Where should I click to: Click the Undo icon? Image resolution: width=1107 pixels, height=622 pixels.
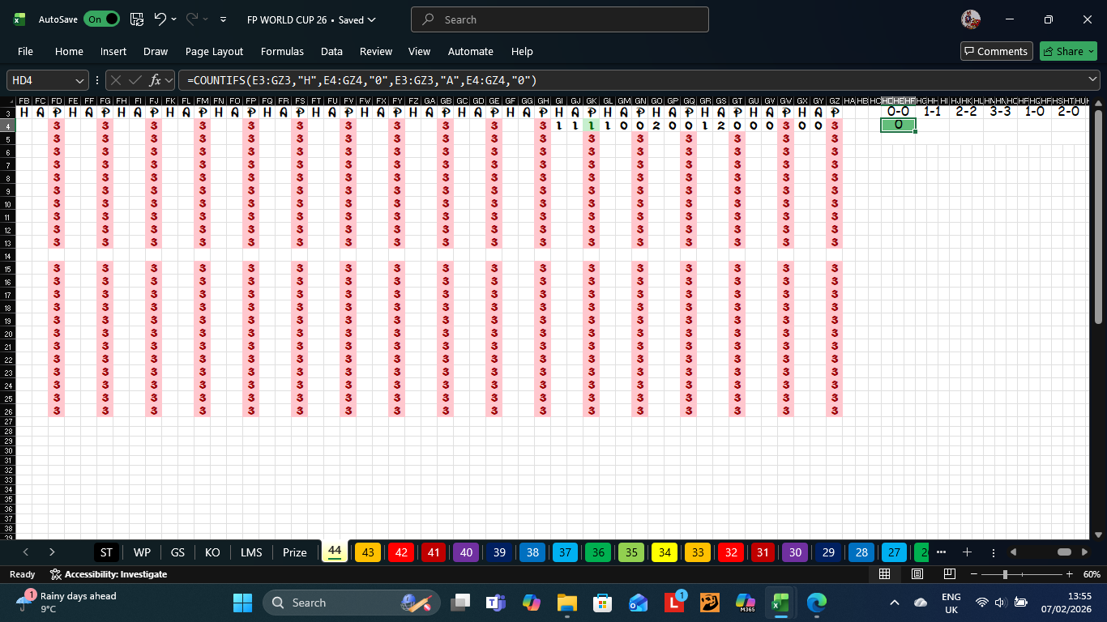[161, 19]
